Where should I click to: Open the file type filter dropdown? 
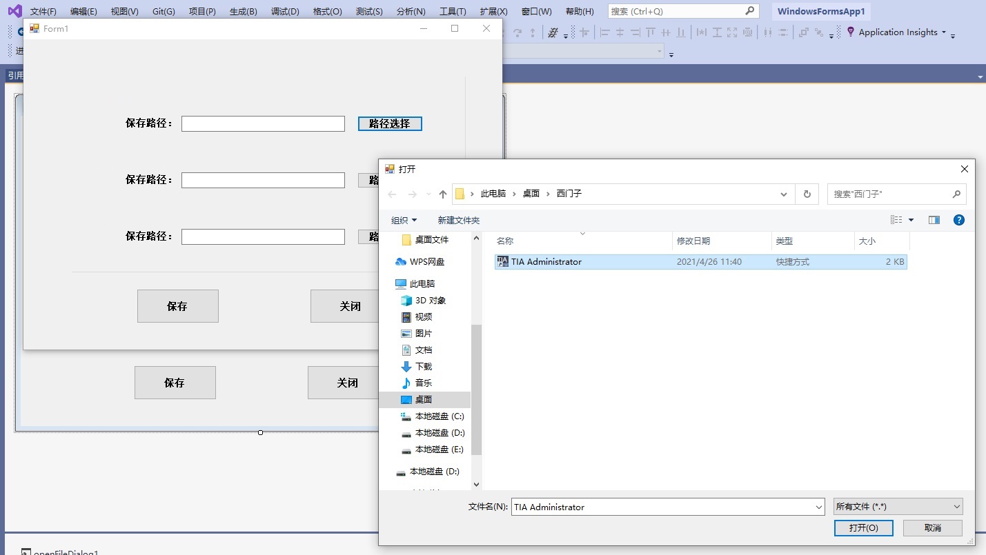click(x=897, y=506)
